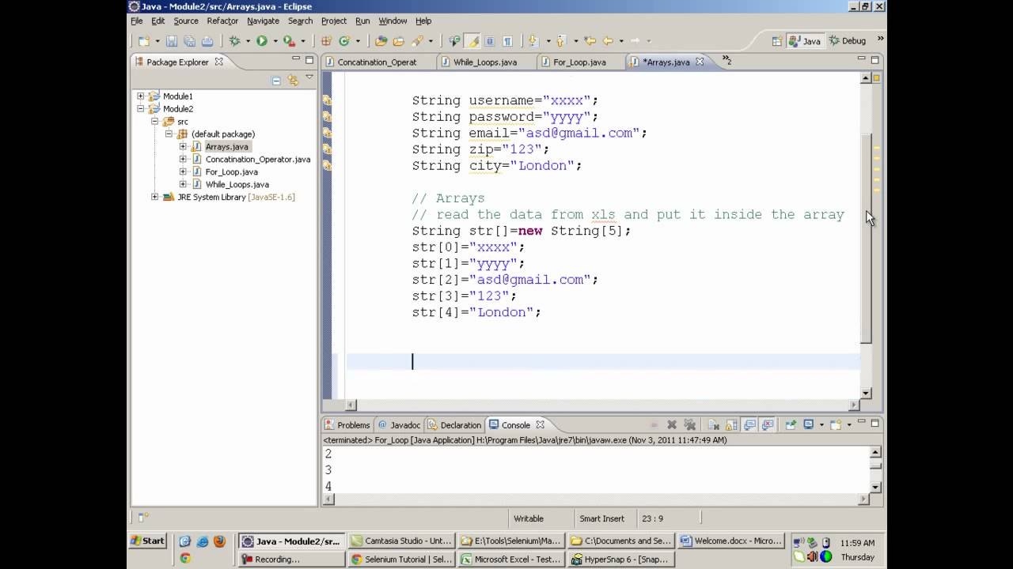1013x569 pixels.
Task: Click the New Java Package icon
Action: 326,41
